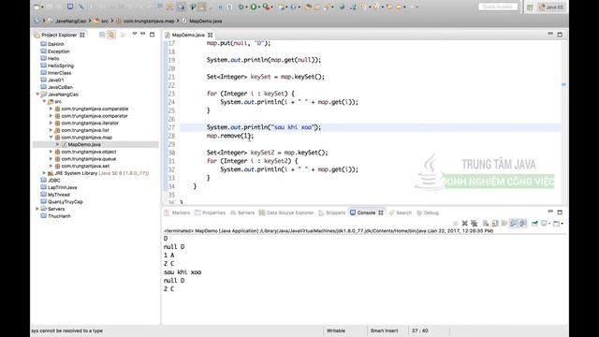Collapse the src folder node
Viewport: 599px width, 337px height.
click(x=44, y=101)
